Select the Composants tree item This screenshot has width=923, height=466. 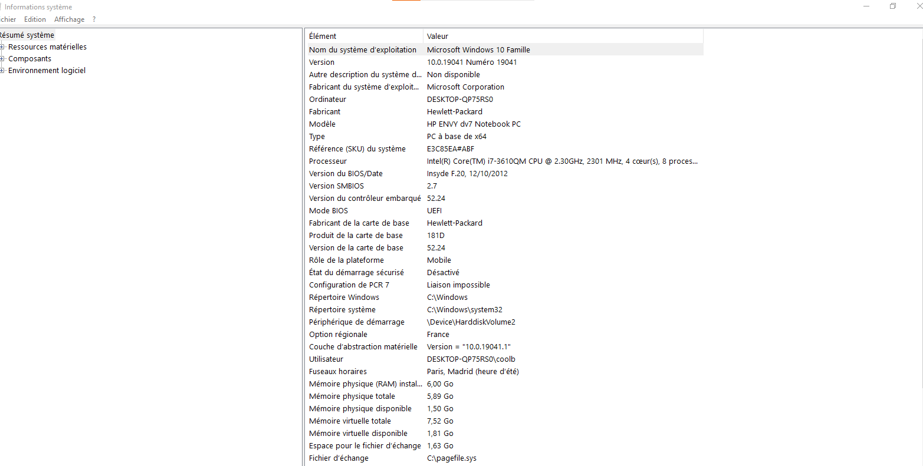[x=29, y=59]
